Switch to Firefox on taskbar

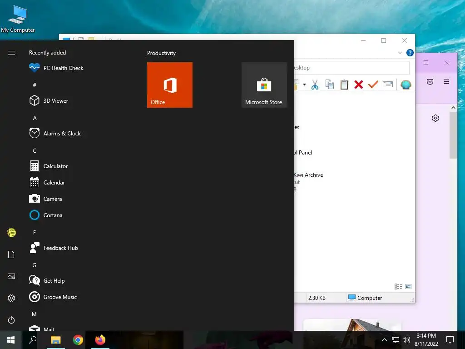[100, 340]
